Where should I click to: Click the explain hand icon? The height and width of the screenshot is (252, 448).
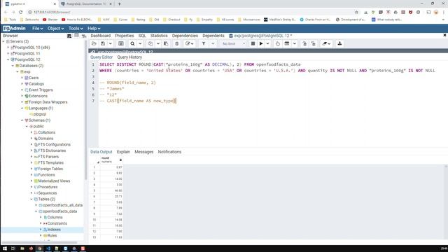(278, 43)
